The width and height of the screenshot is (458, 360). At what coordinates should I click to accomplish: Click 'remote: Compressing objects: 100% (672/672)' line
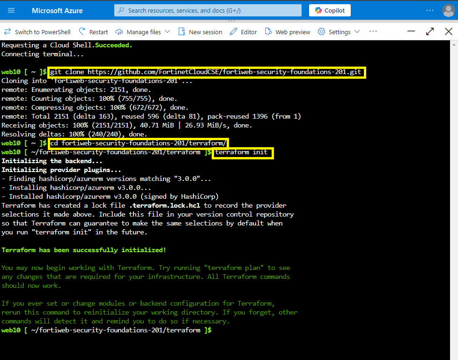click(x=95, y=108)
